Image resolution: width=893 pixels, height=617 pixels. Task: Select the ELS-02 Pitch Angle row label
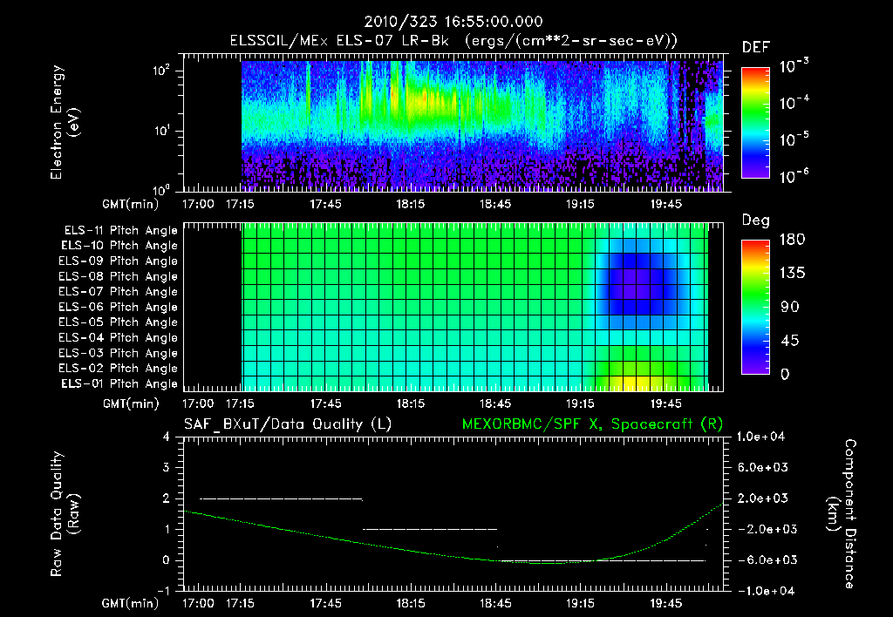(118, 369)
